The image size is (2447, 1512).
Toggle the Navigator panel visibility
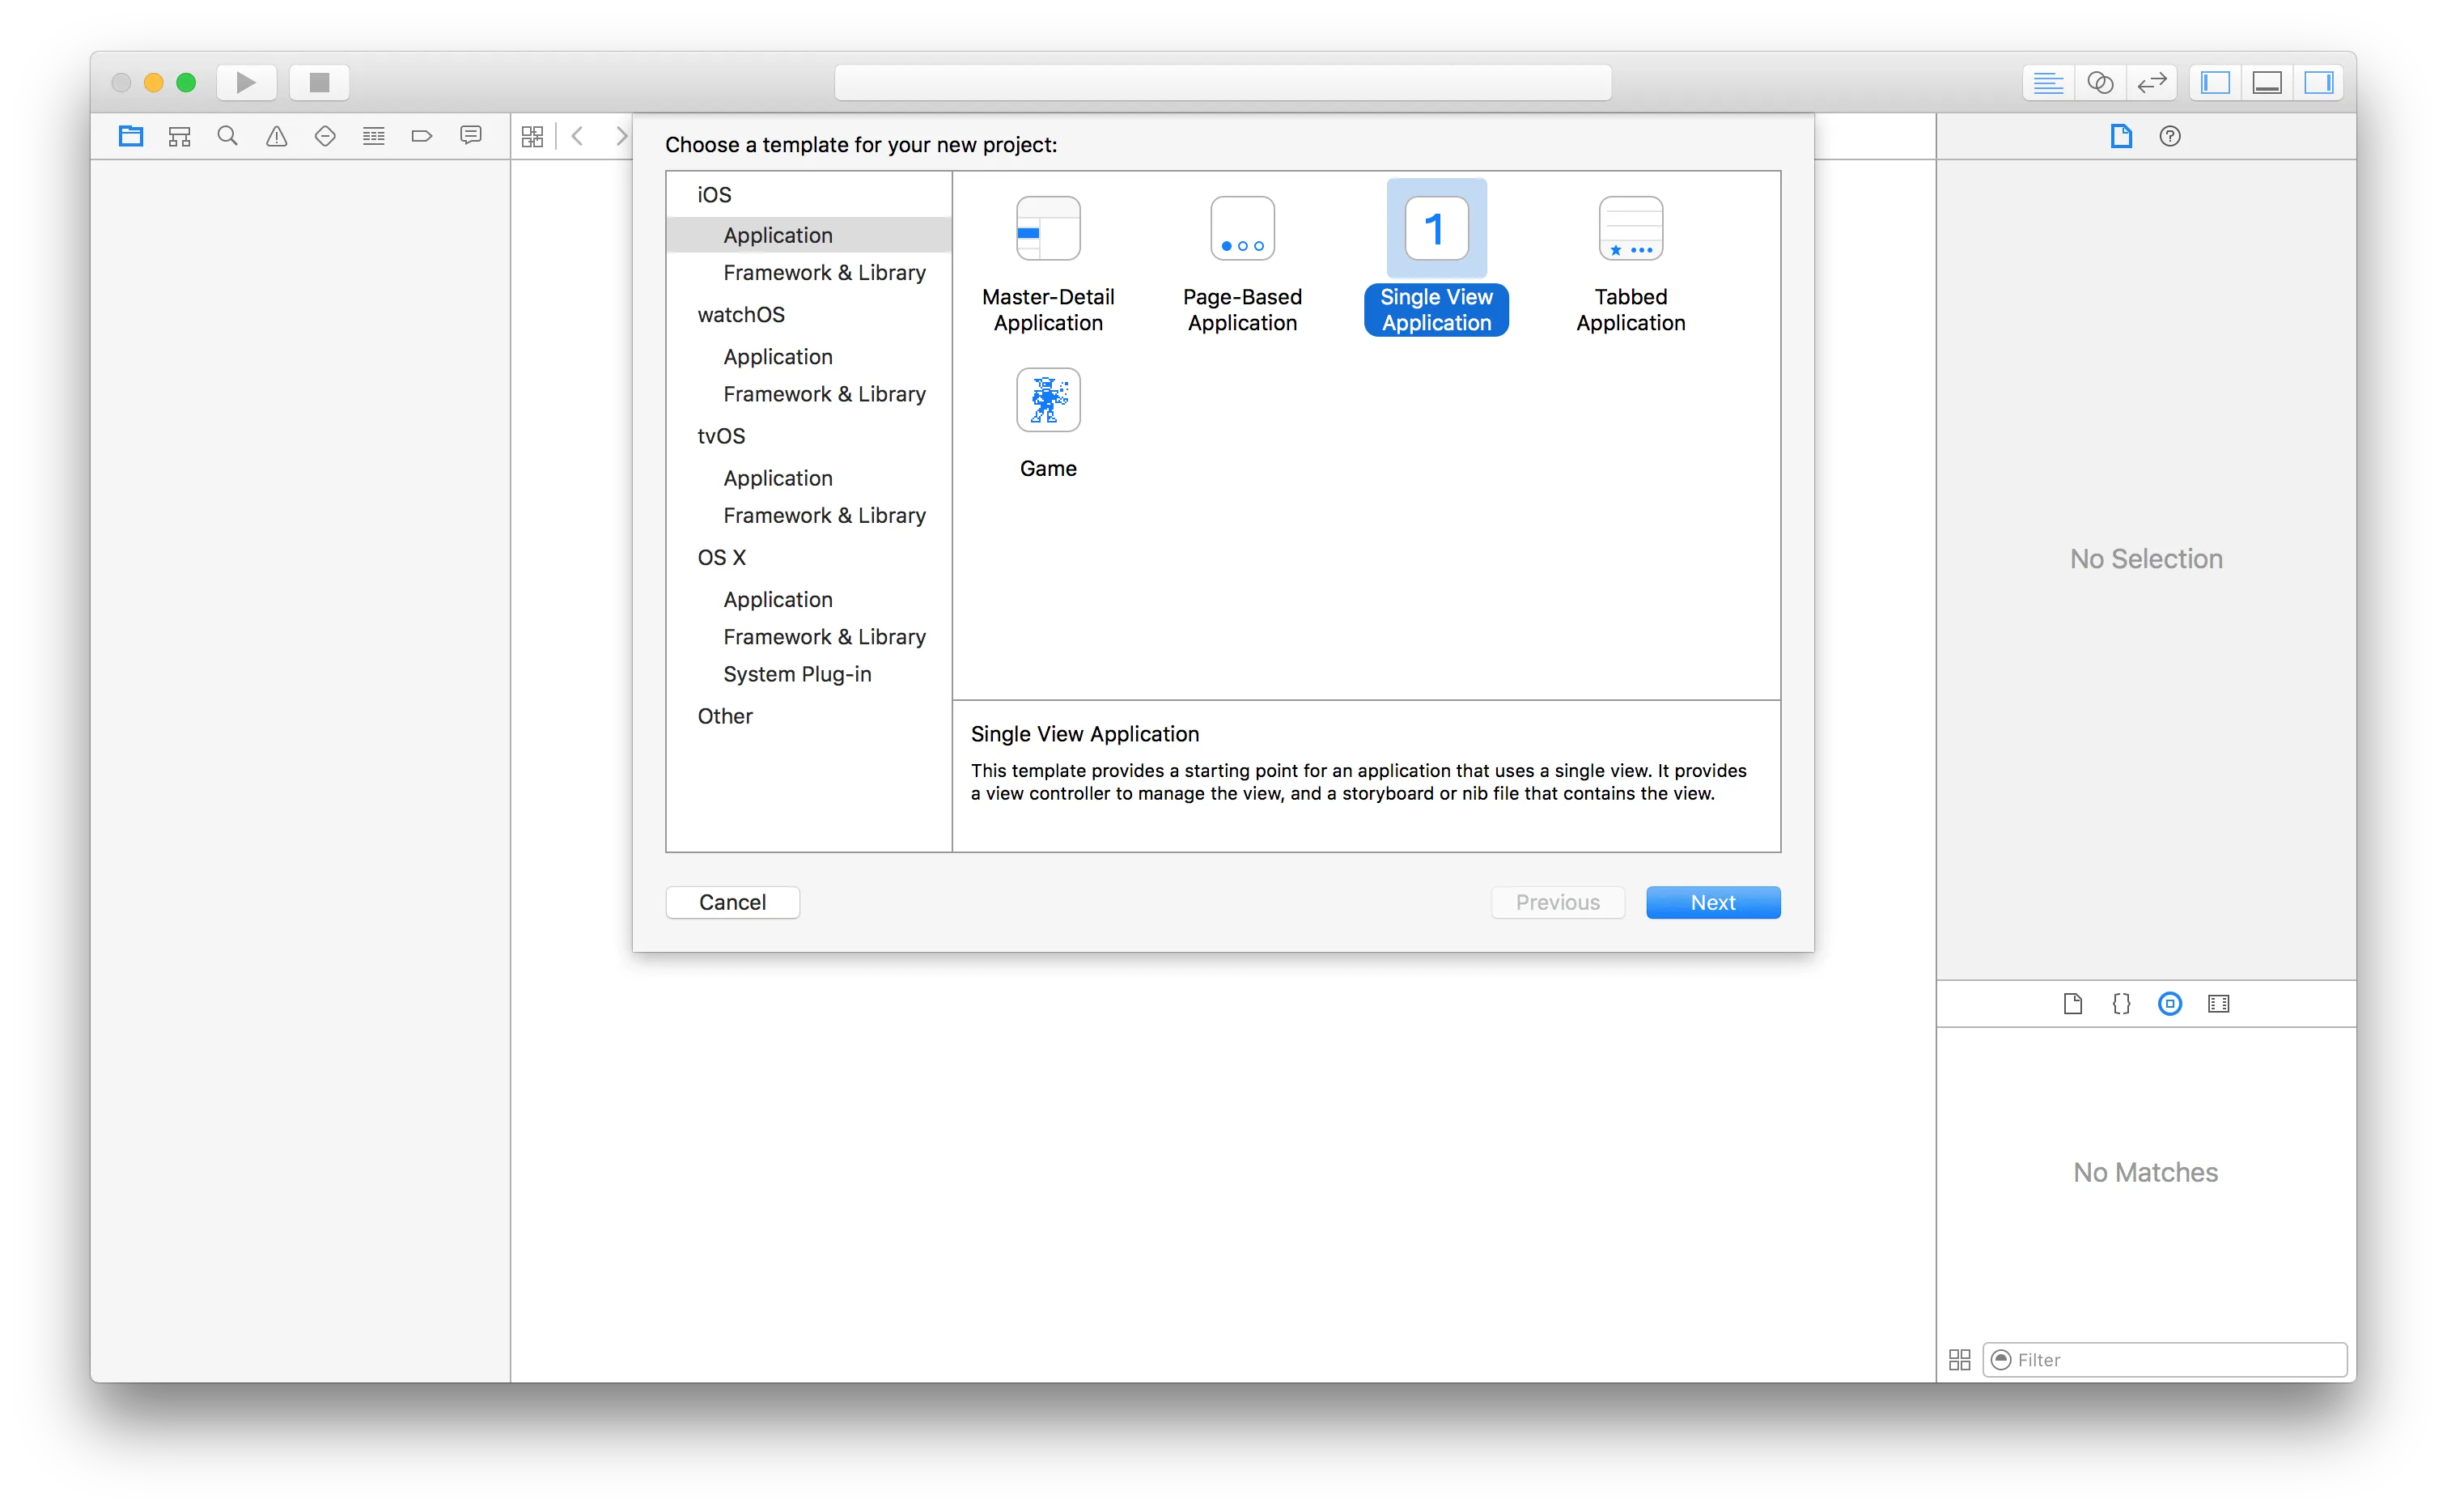tap(2215, 82)
